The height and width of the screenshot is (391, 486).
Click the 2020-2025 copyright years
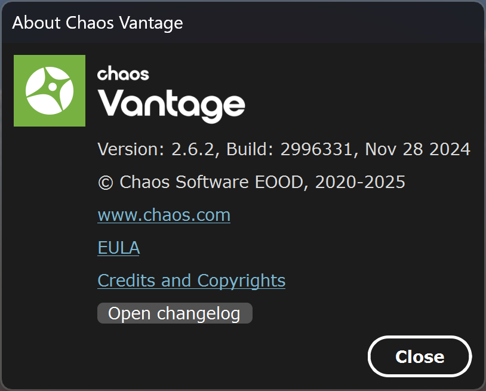360,182
